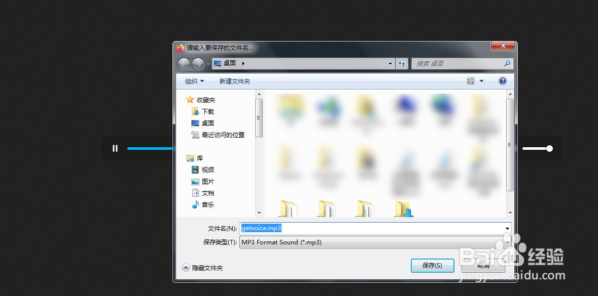Click the 库 libraries icon
This screenshot has width=598, height=296.
coord(190,158)
